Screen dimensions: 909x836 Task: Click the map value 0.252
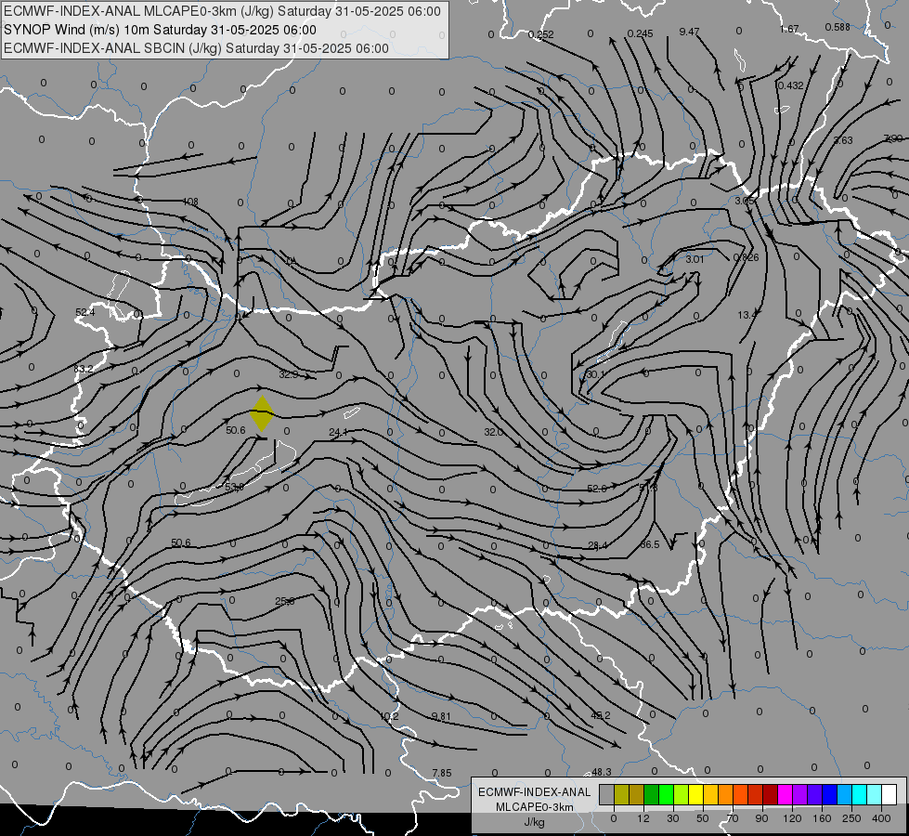point(541,34)
